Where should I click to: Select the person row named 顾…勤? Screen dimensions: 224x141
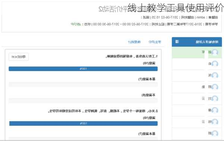[197, 87]
